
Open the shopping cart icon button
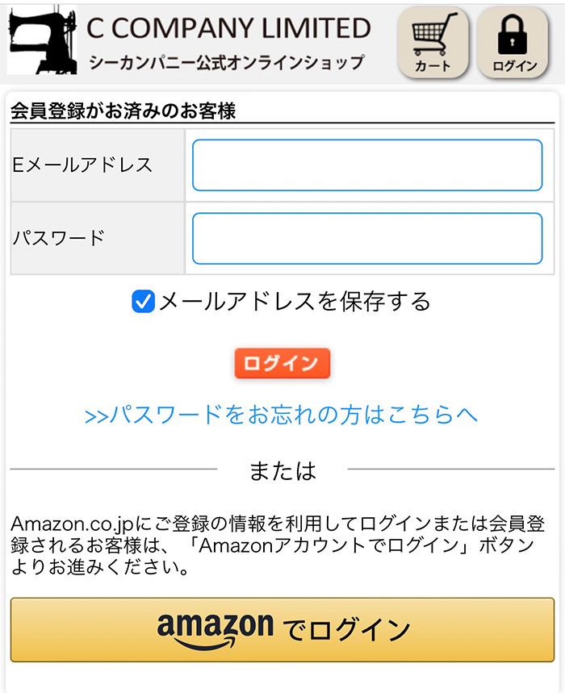(x=433, y=43)
